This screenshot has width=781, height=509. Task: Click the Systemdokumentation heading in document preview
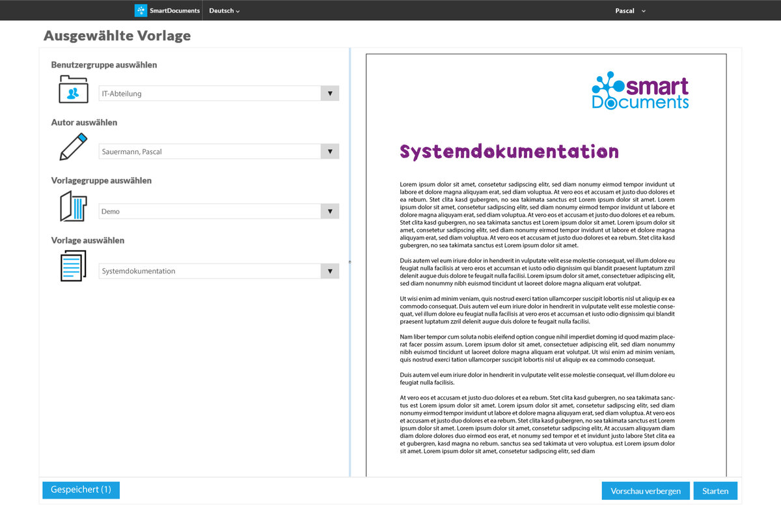(509, 152)
